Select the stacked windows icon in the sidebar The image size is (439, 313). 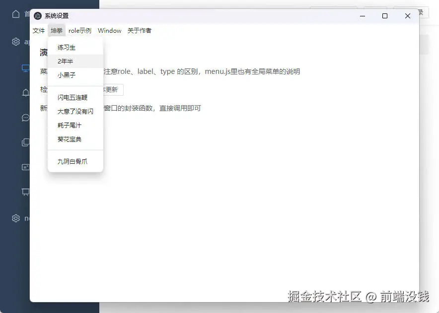click(26, 142)
